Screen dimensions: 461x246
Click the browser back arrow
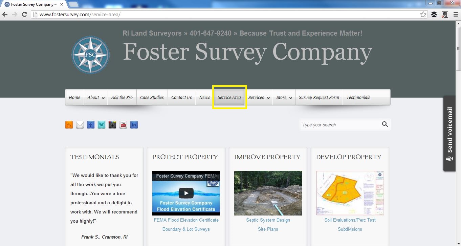(5, 15)
